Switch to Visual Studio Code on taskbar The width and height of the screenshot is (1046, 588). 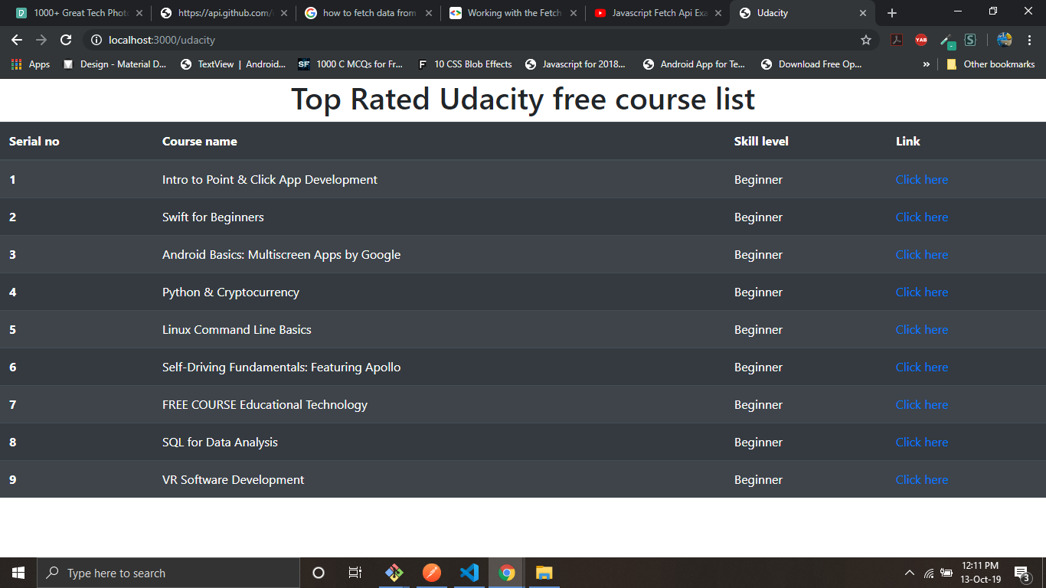[x=469, y=573]
